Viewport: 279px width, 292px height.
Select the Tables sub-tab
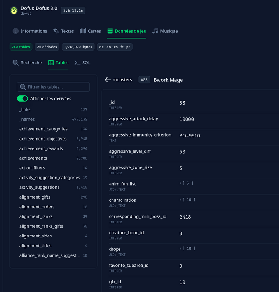(x=58, y=63)
